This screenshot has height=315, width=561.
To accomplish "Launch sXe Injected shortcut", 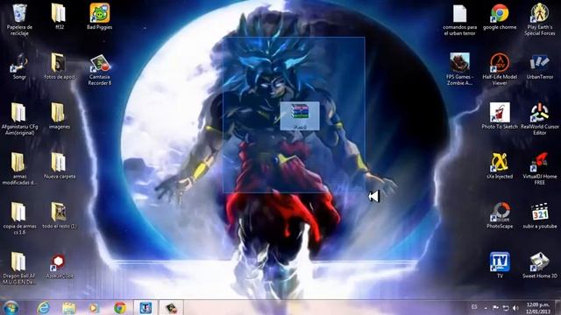I will tap(500, 166).
